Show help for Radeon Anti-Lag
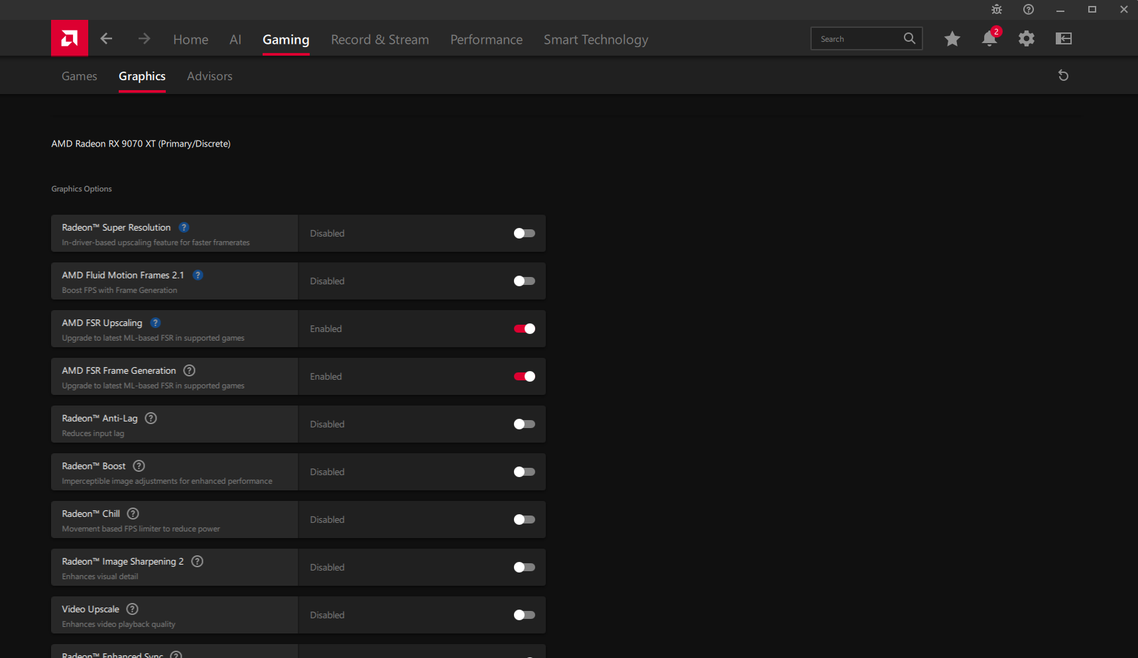Screen dimensions: 1138x658 click(x=151, y=418)
